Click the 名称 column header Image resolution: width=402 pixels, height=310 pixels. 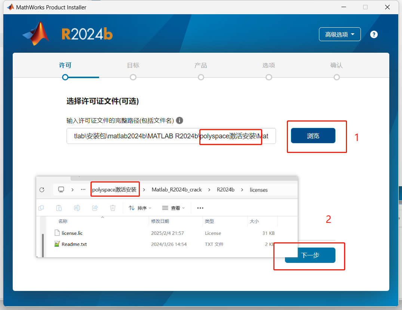point(63,221)
